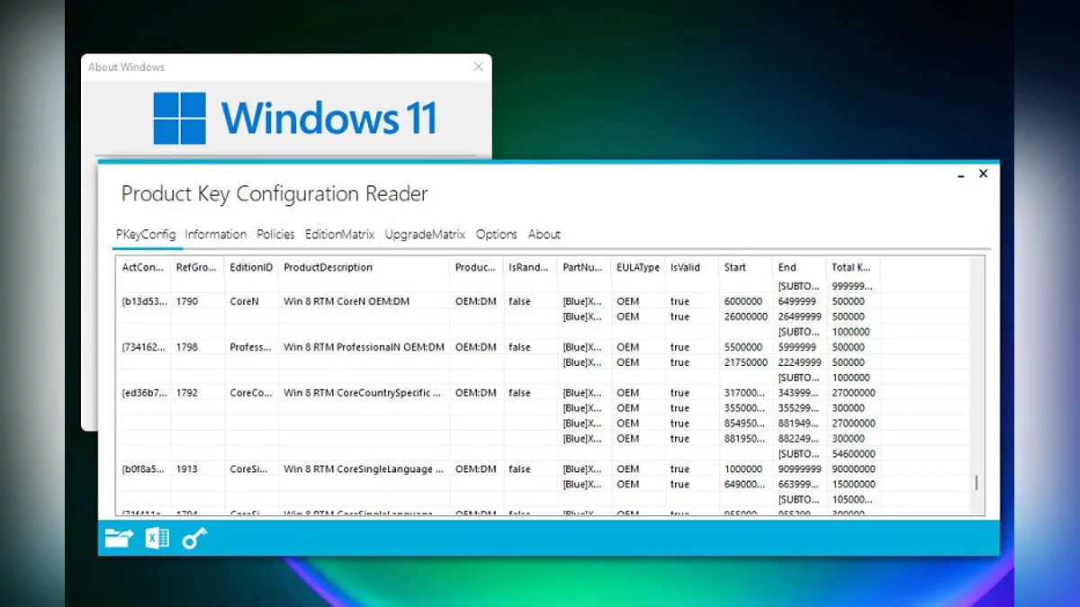The width and height of the screenshot is (1080, 607).
Task: Open the Options tab
Action: tap(497, 234)
